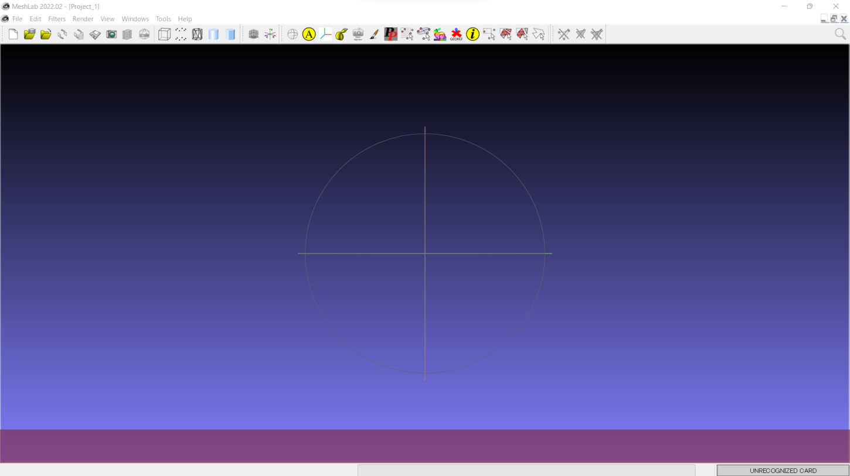
Task: Open project folder icon with stacked pages
Action: pyautogui.click(x=29, y=35)
